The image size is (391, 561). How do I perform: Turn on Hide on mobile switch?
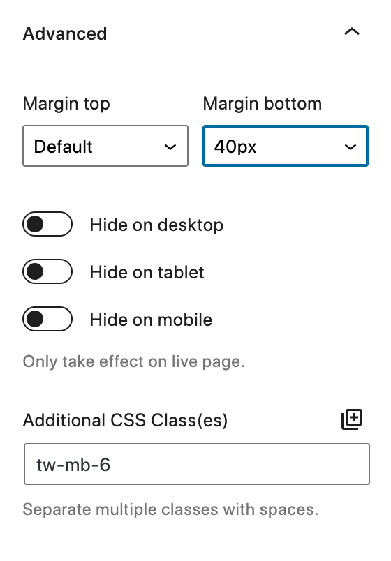tap(47, 319)
